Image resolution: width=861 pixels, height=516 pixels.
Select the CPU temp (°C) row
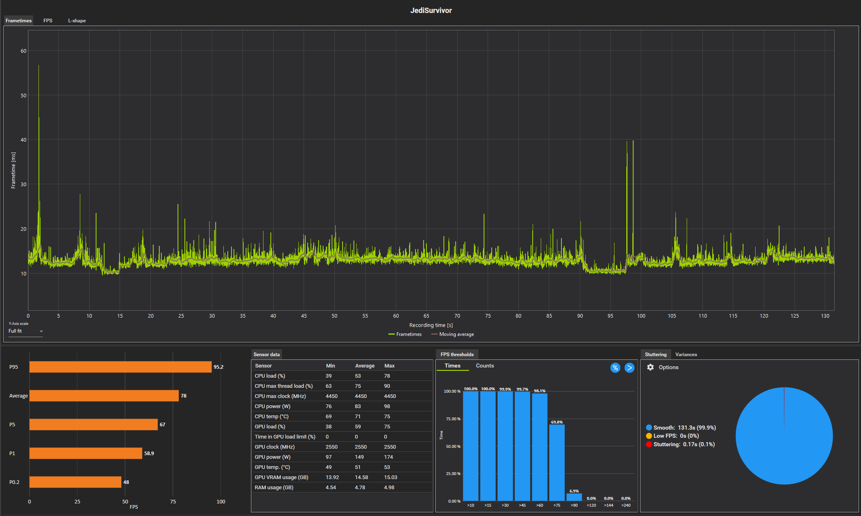coord(342,417)
